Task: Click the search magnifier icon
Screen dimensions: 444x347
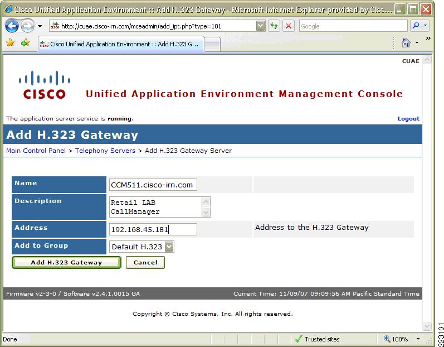Action: pyautogui.click(x=416, y=26)
